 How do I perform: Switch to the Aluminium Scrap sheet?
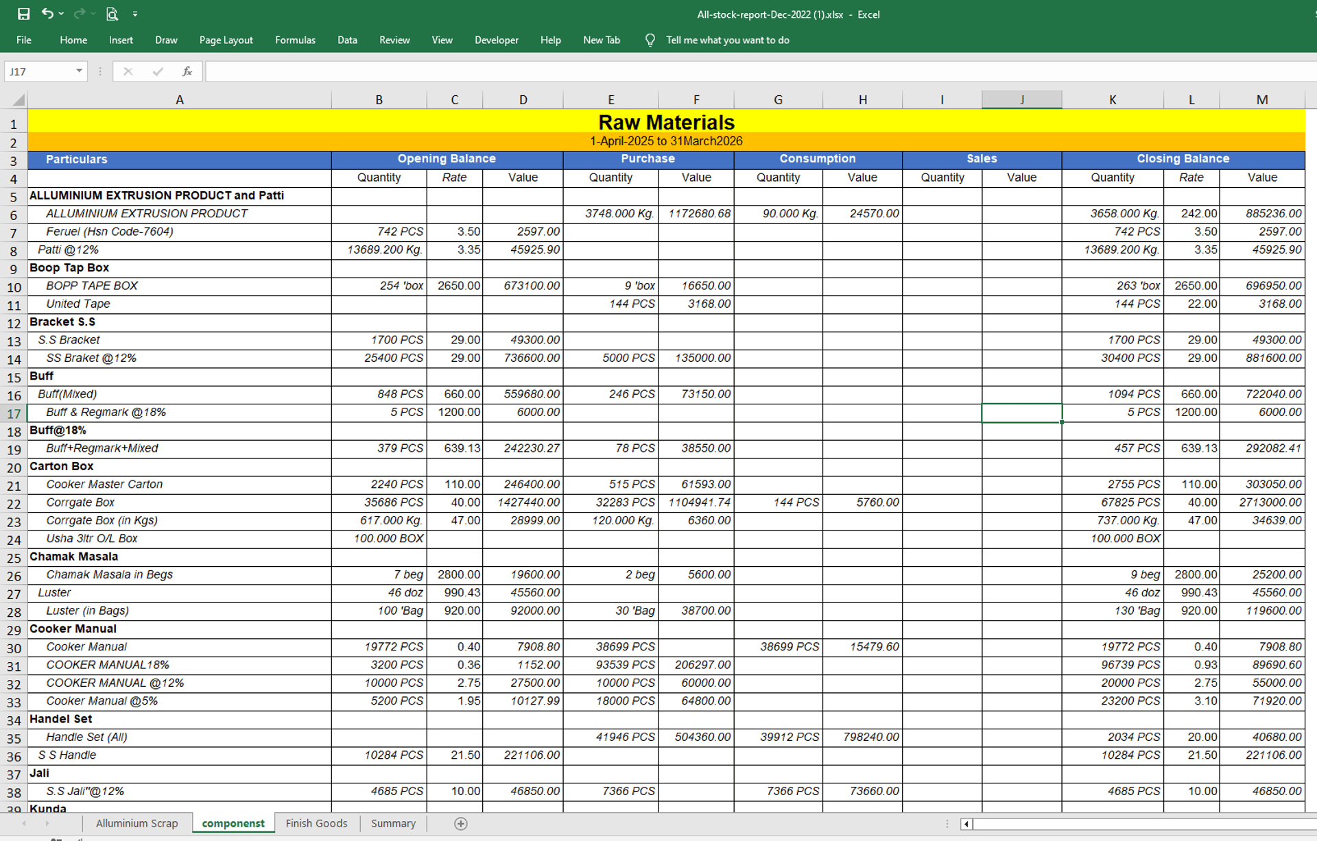click(x=137, y=823)
